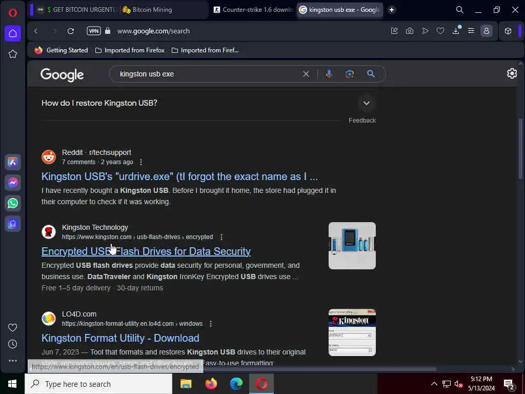Open the player arrow icon in toolbar
The height and width of the screenshot is (394, 525).
tap(425, 31)
